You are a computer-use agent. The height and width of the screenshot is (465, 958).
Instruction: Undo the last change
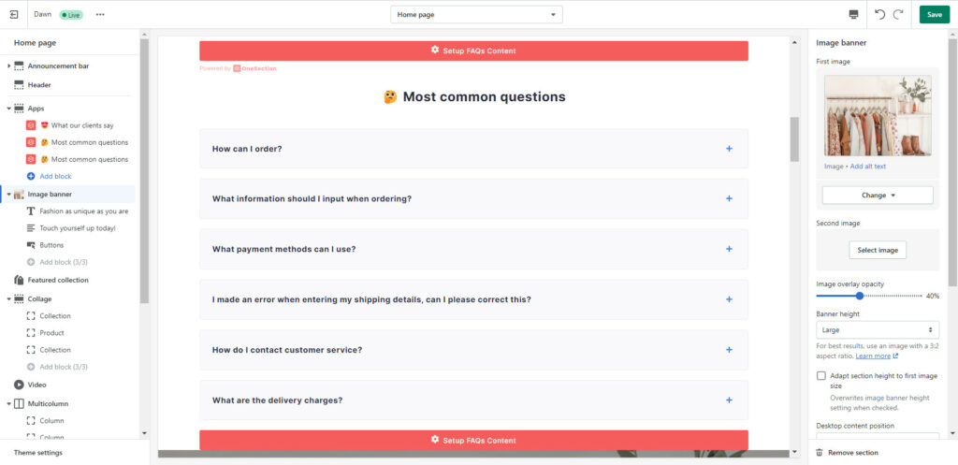879,15
